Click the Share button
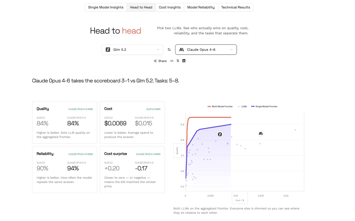 pyautogui.click(x=160, y=61)
